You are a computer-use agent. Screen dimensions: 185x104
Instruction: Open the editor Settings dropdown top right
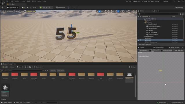179,8
